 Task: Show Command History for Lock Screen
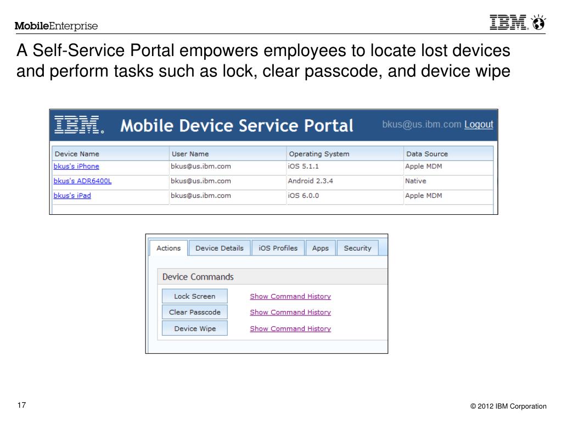point(290,296)
